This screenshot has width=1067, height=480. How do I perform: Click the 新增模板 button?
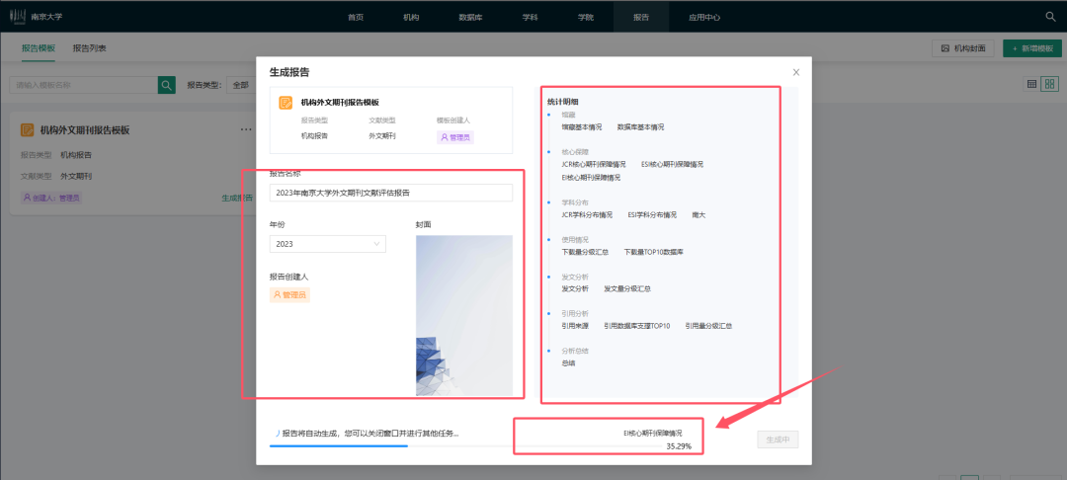[1032, 48]
